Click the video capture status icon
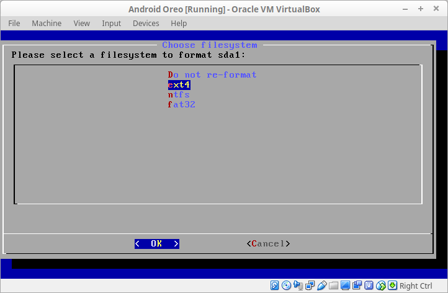Image resolution: width=448 pixels, height=293 pixels. (357, 286)
